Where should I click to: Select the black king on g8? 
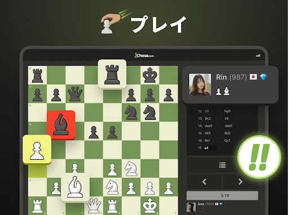click(150, 75)
